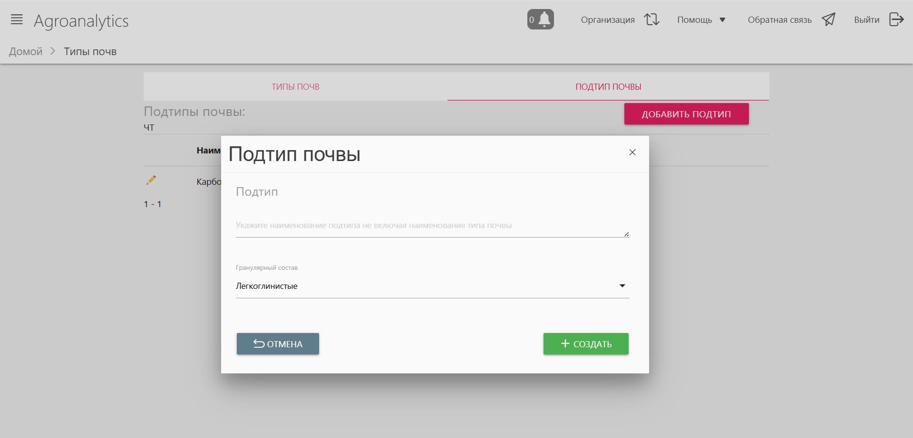This screenshot has height=438, width=913.
Task: Click the paper plane feedback icon
Action: pyautogui.click(x=828, y=19)
